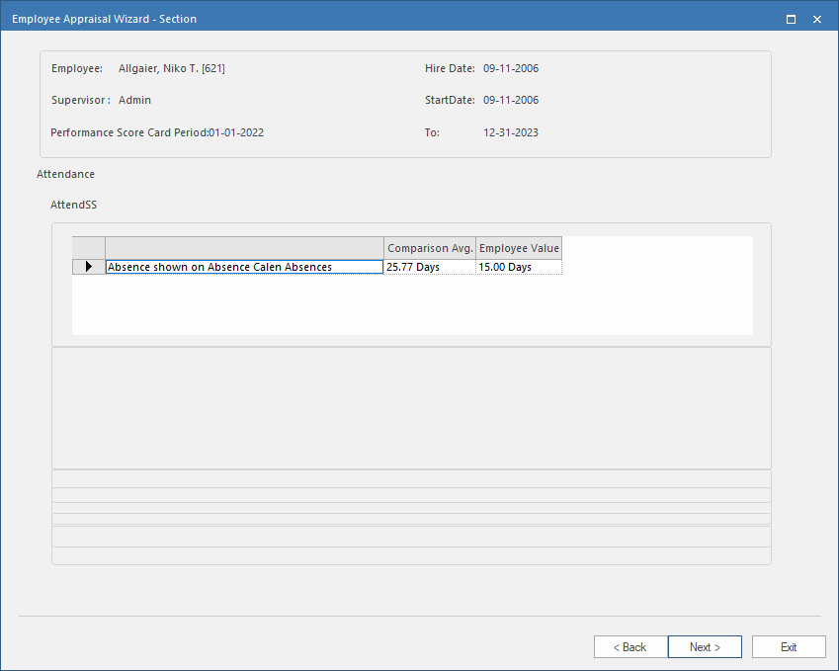This screenshot has height=671, width=839.
Task: Select the row indicator arrow in grid
Action: tap(89, 267)
